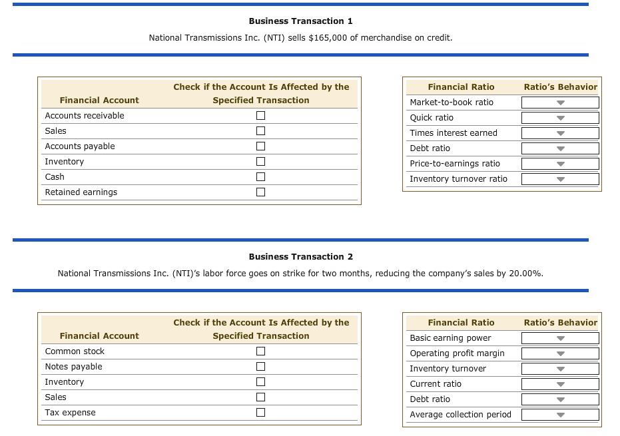The height and width of the screenshot is (436, 620).
Task: Tick the Inventory checkbox in Transaction 2
Action: [261, 382]
